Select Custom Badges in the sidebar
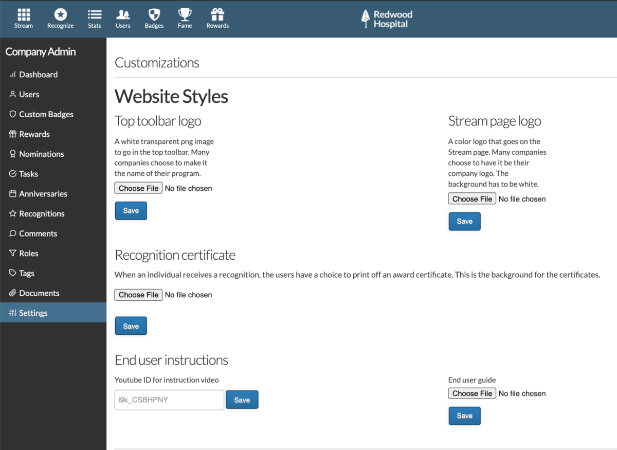The width and height of the screenshot is (617, 450). pyautogui.click(x=45, y=114)
